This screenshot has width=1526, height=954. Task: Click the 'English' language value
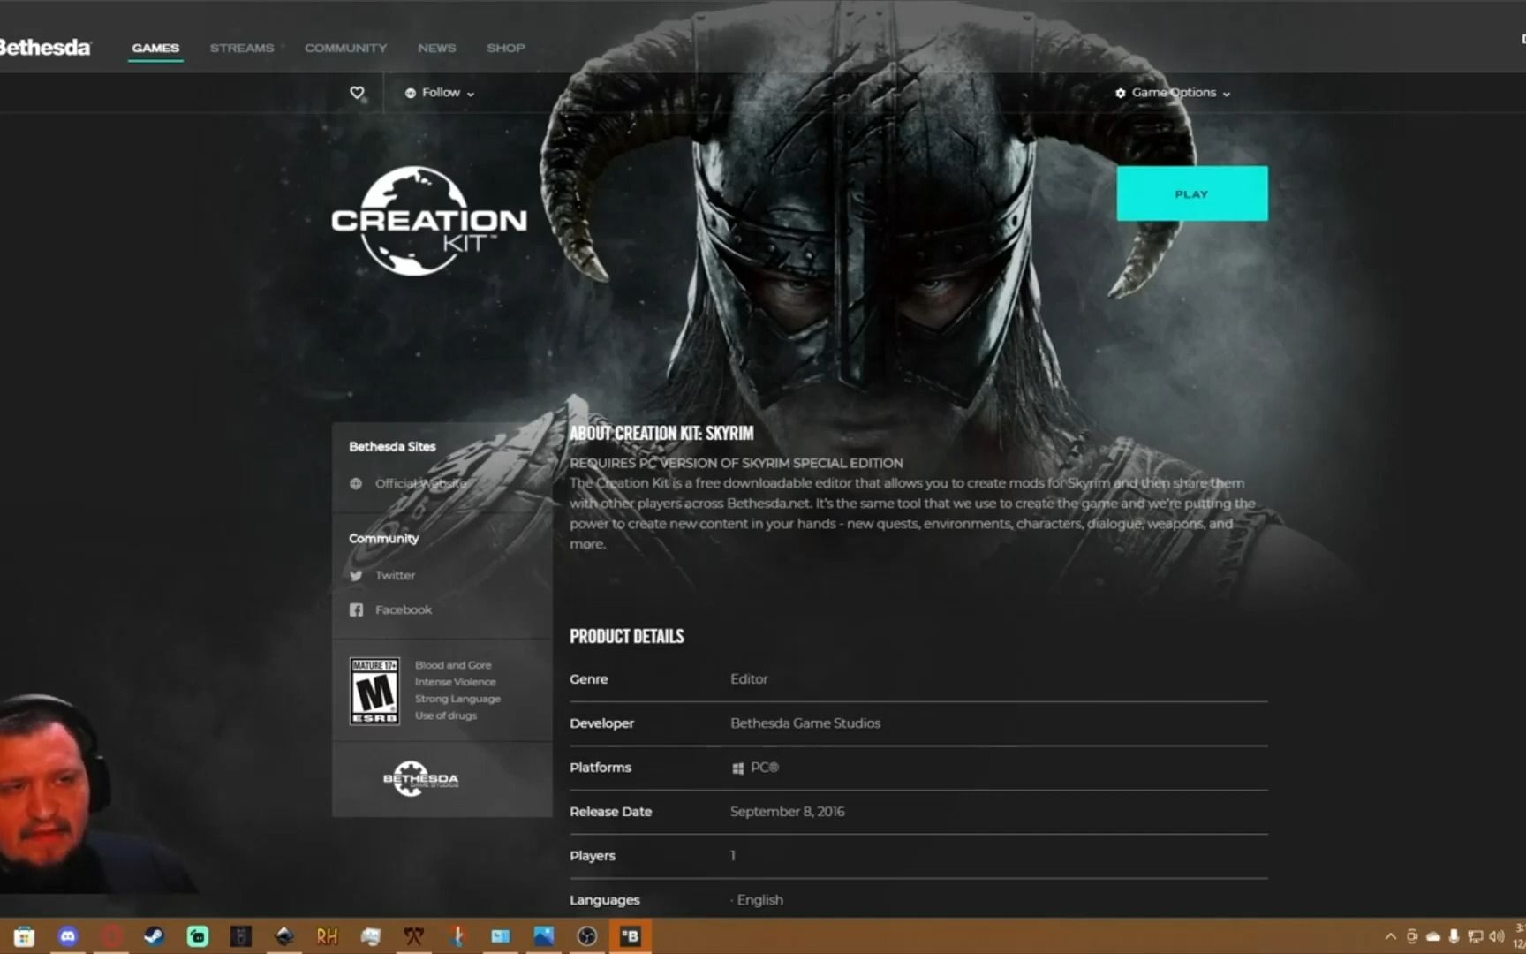(759, 899)
